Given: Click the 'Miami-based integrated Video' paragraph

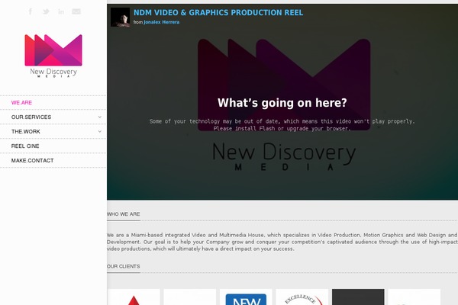Looking at the screenshot, I should coord(282,242).
